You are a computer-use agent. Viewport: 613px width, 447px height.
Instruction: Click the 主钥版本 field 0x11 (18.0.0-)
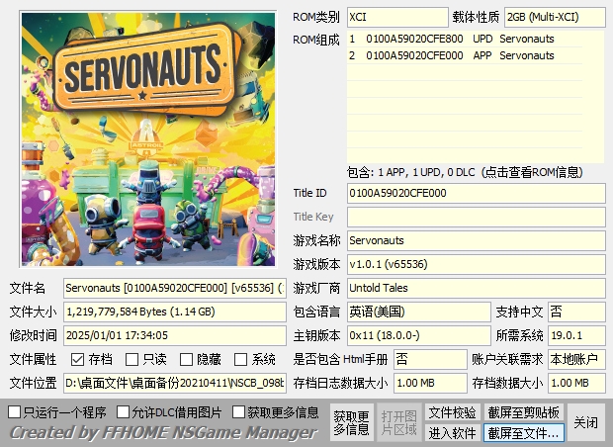[x=418, y=335]
